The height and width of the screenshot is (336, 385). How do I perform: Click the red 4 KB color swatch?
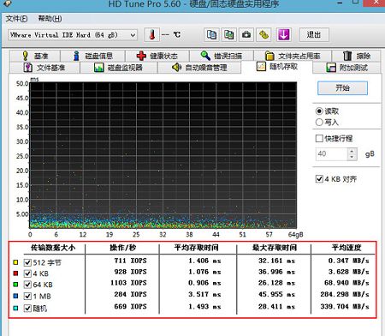pyautogui.click(x=15, y=273)
